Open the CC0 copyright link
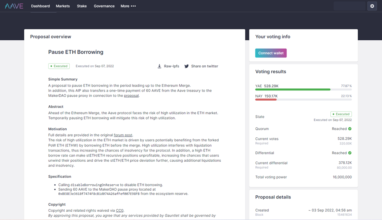Screen dimensions: 382x220 (x=119, y=211)
